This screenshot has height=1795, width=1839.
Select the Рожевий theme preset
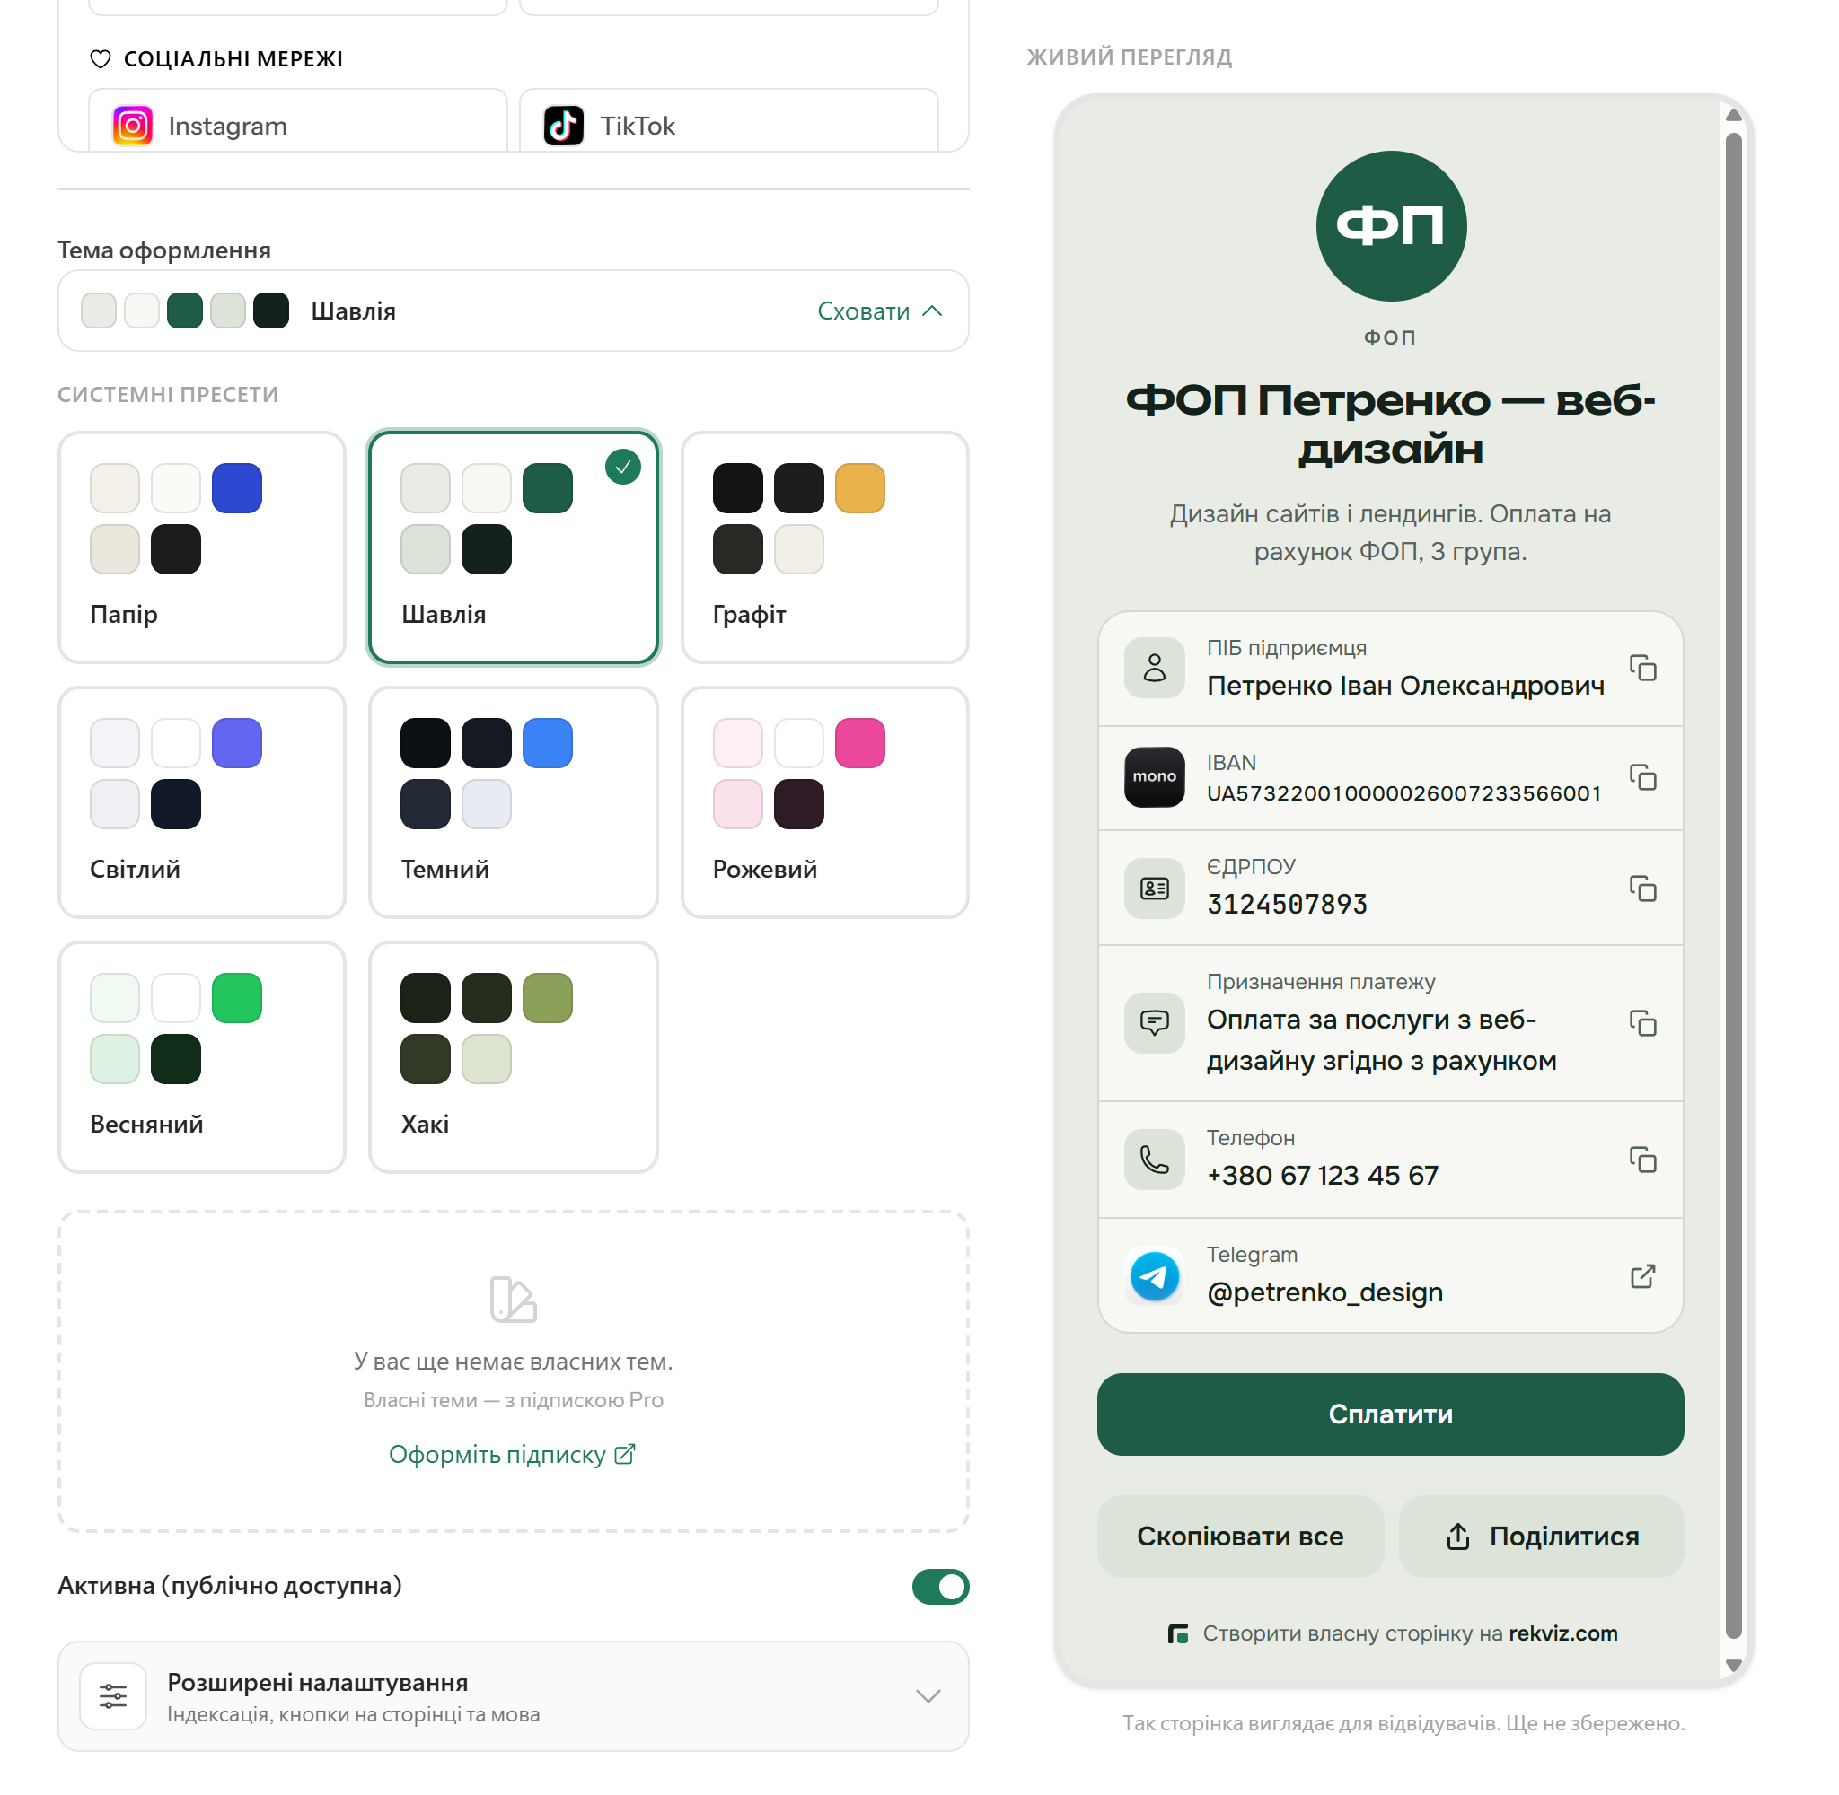point(824,801)
